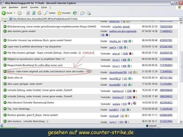This screenshot has width=183, height=137.
Task: Click comment 'Megaschnelle Bezahlung! So sollte eBay immer sein!'
Action: point(35,65)
